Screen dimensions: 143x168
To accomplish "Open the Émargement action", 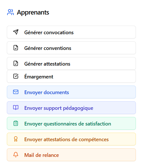I will tap(71, 76).
